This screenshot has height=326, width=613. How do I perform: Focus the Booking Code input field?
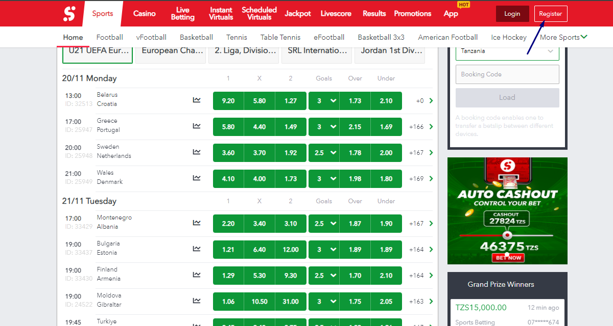[507, 74]
